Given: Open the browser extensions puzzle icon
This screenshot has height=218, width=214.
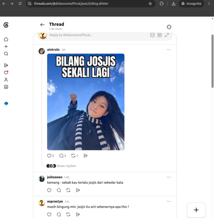Looking at the screenshot, I should (x=161, y=3).
